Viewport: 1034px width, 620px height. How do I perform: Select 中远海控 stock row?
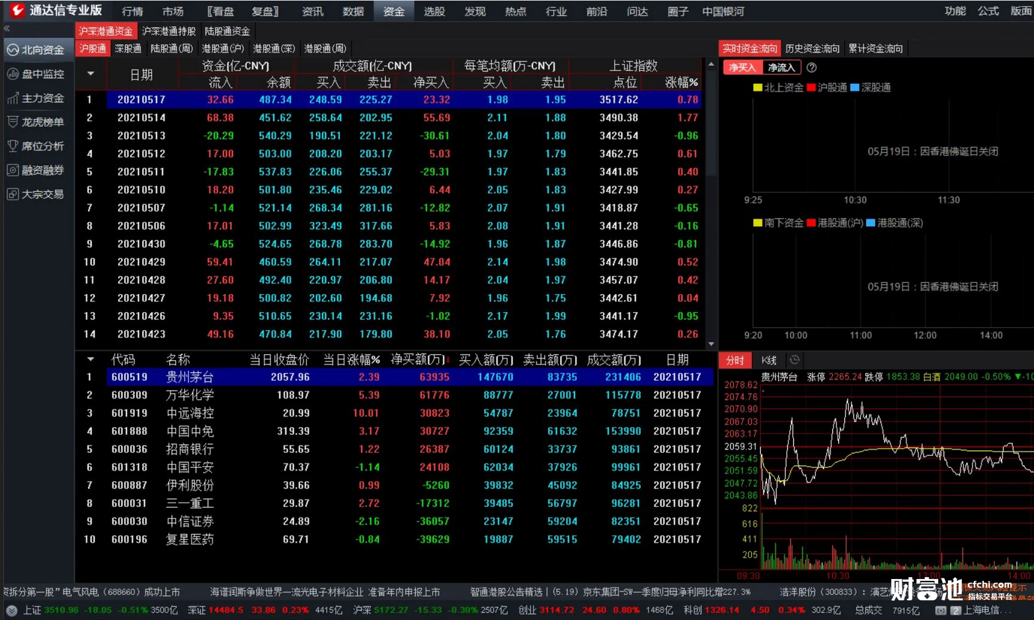pos(395,413)
